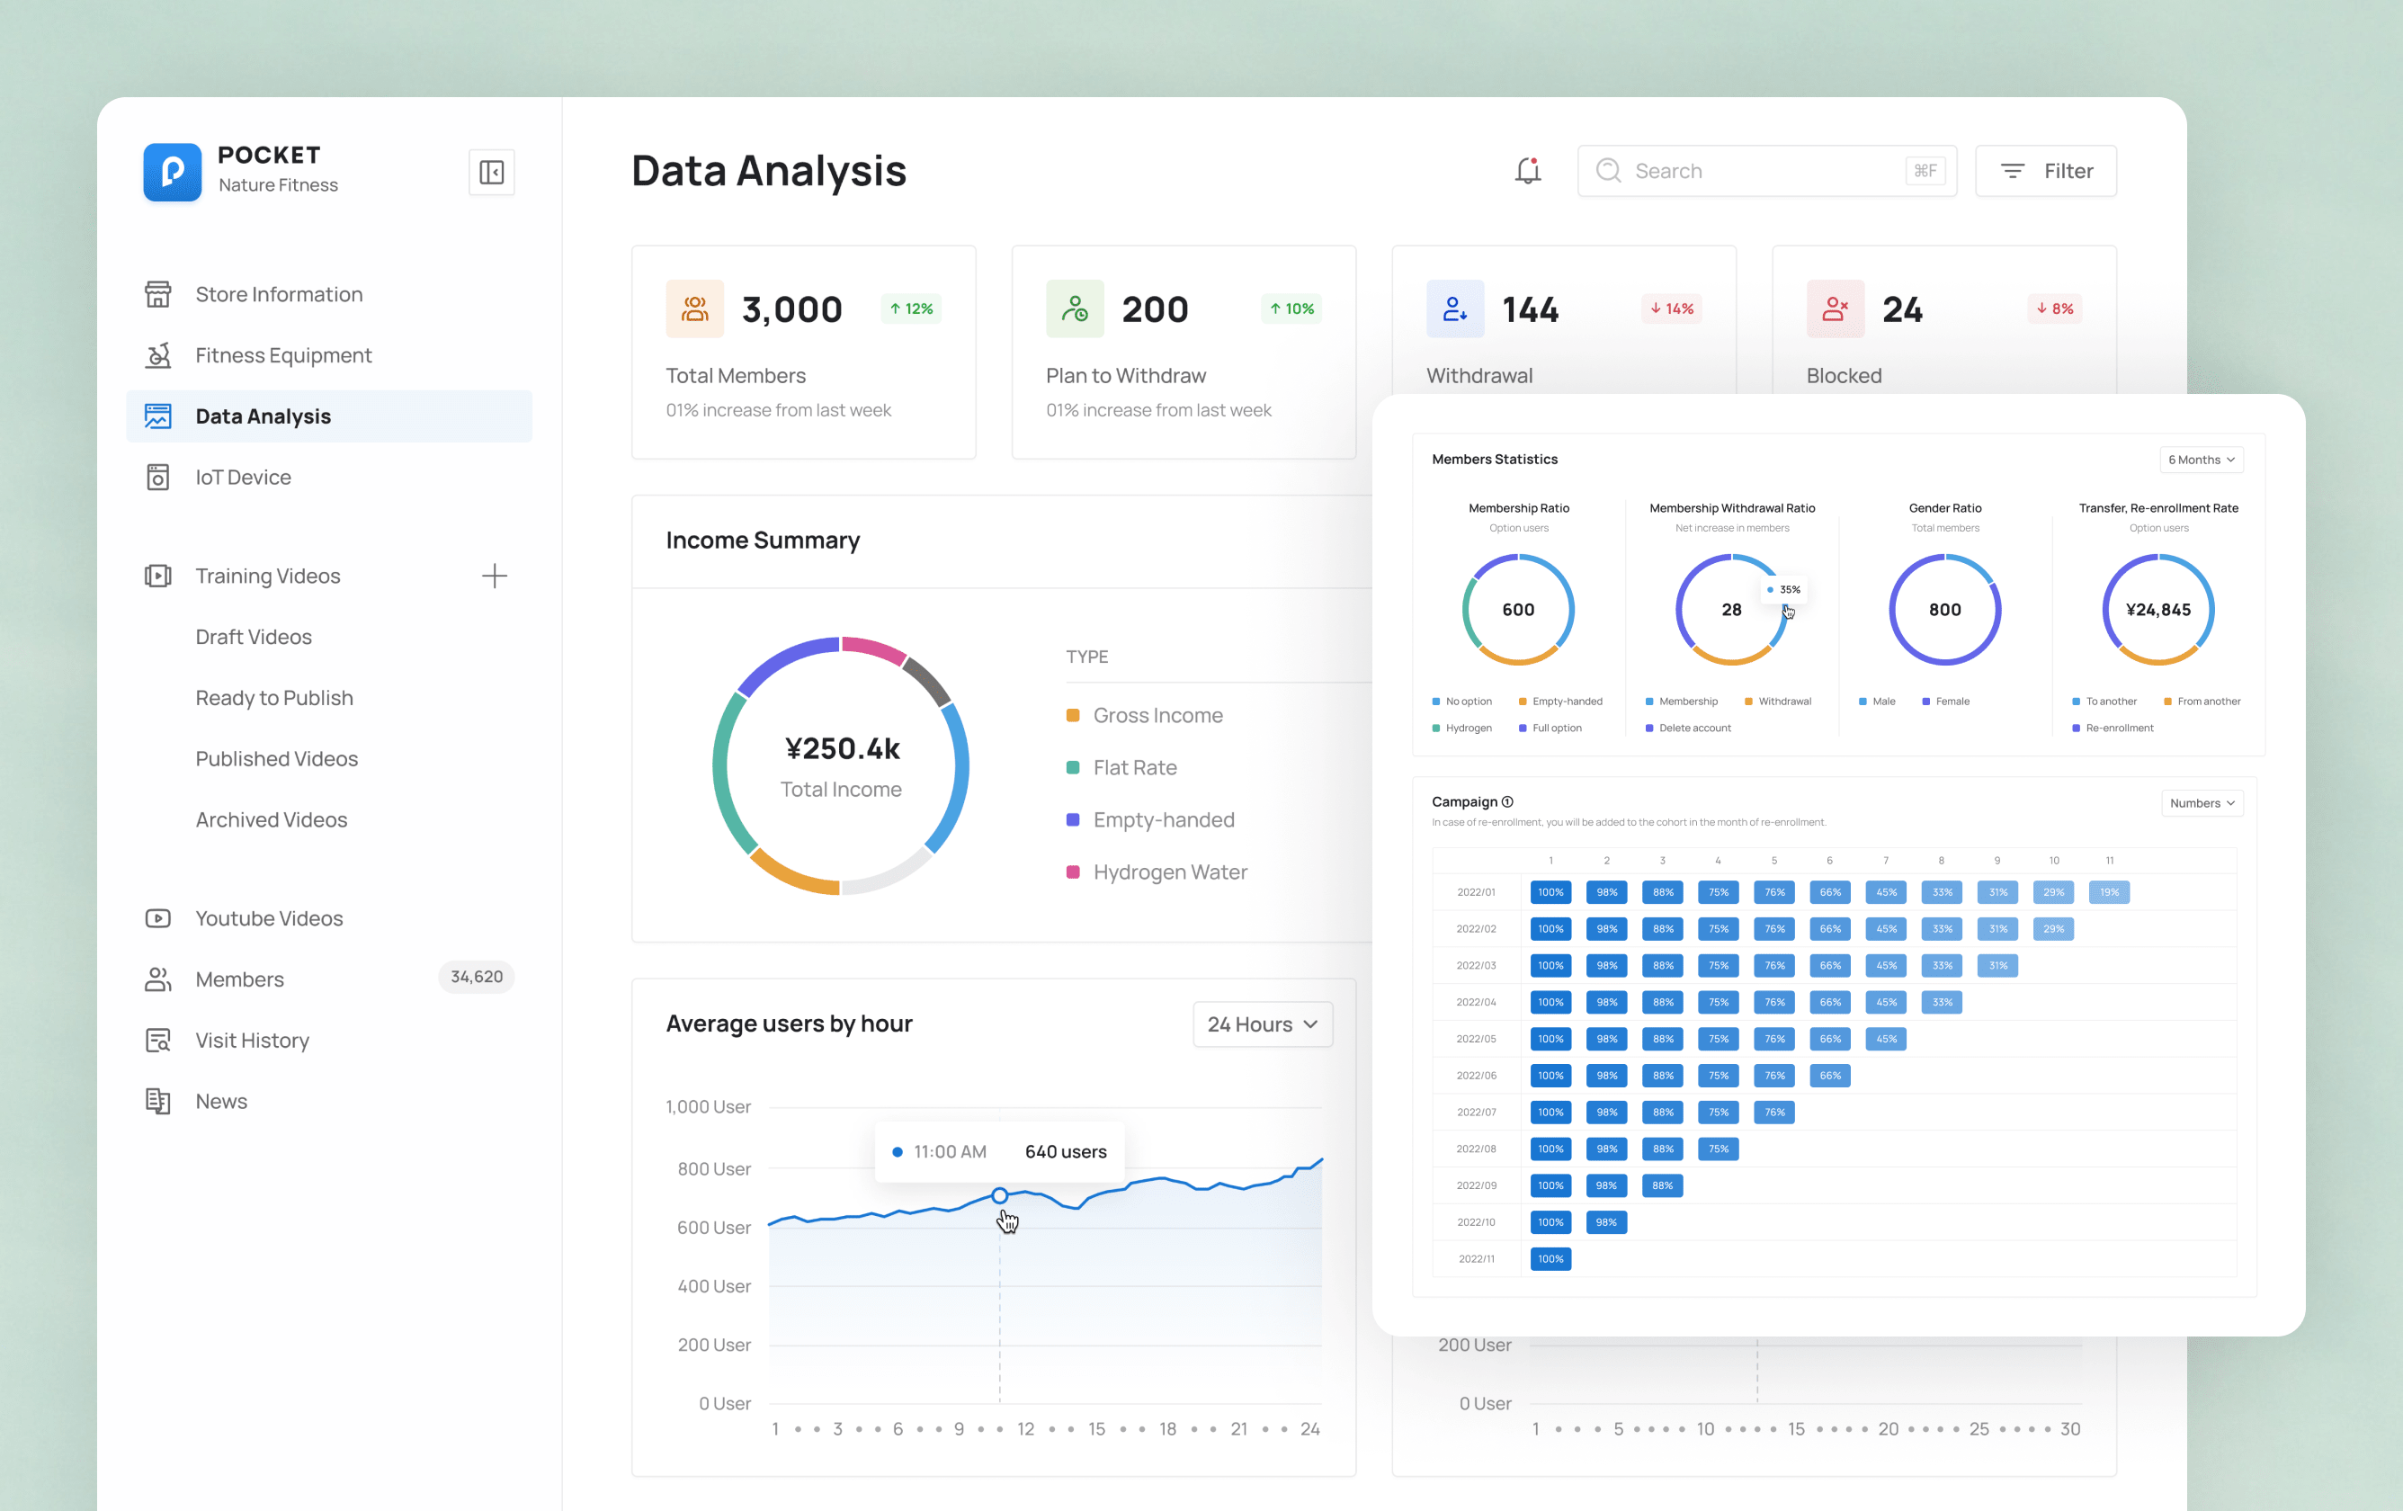Viewport: 2403px width, 1511px height.
Task: Click the Membership Ratio 600 donut
Action: 1518,610
